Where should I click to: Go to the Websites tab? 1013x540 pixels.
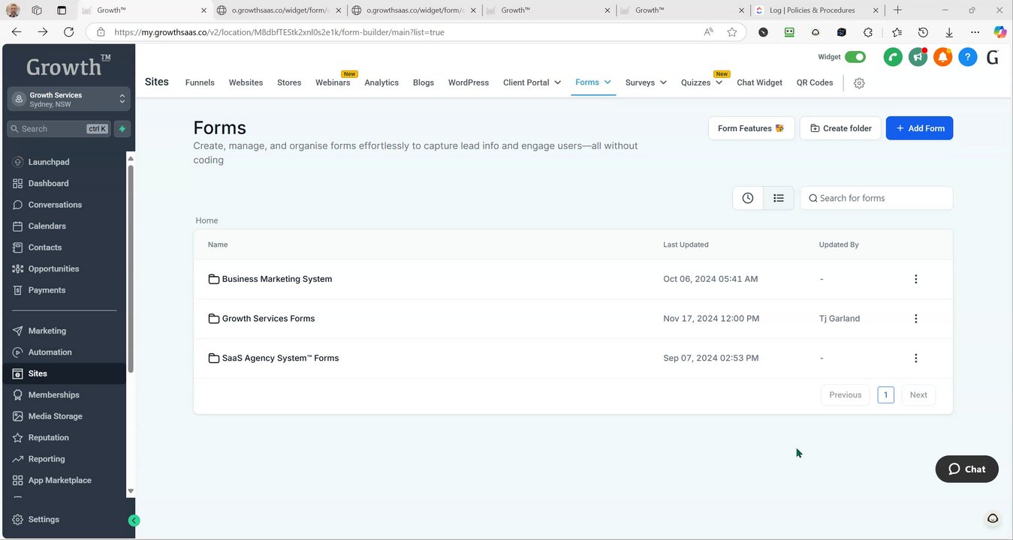click(246, 82)
